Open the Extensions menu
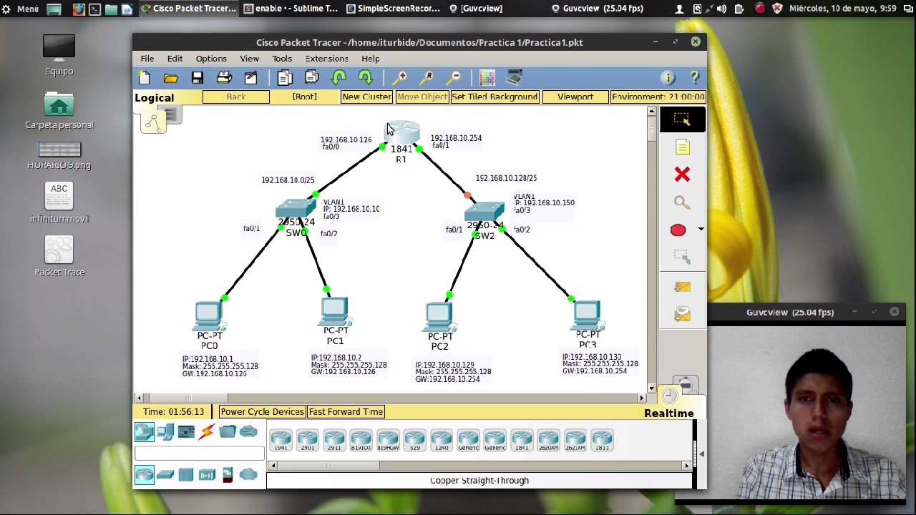This screenshot has height=515, width=916. click(326, 59)
